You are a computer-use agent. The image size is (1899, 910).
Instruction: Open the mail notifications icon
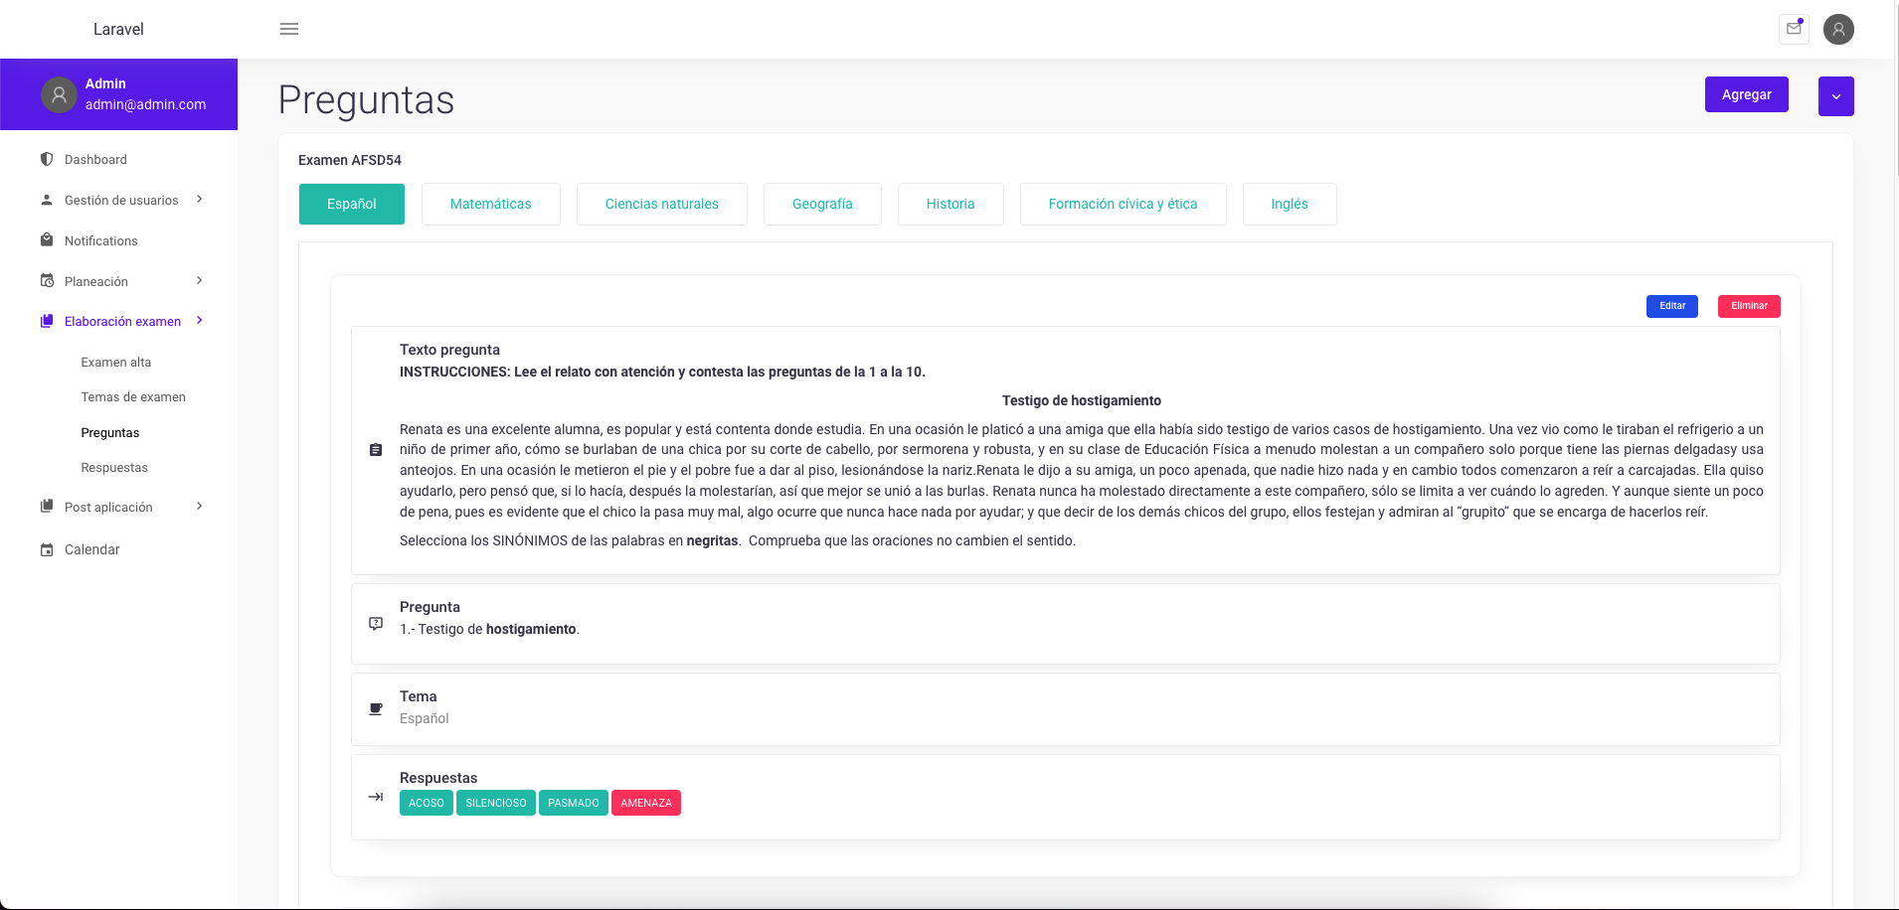pyautogui.click(x=1794, y=29)
